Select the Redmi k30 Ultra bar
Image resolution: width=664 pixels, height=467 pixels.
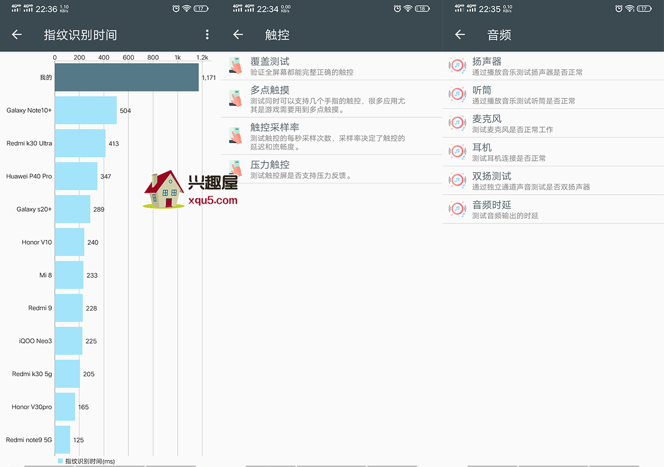pos(80,143)
